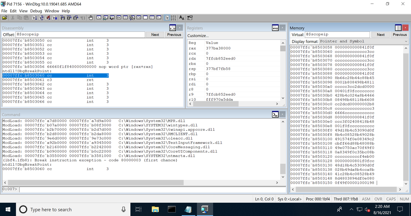This screenshot has height=216, width=411.
Task: Click the Break execution icon
Action: (54, 17)
